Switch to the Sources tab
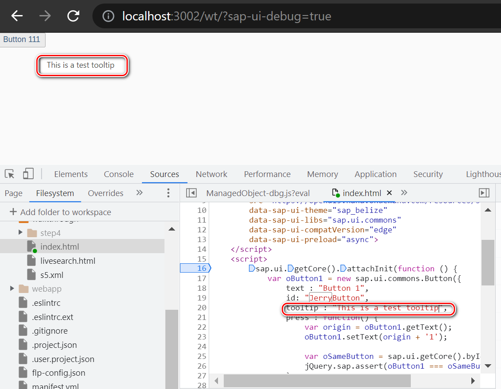The image size is (501, 389). click(x=164, y=174)
